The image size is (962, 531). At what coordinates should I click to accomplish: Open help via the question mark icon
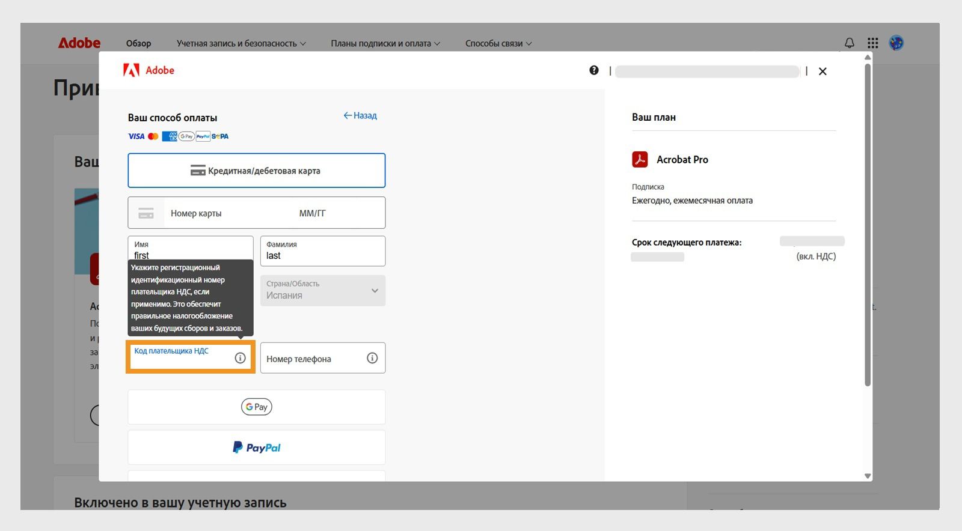[594, 70]
